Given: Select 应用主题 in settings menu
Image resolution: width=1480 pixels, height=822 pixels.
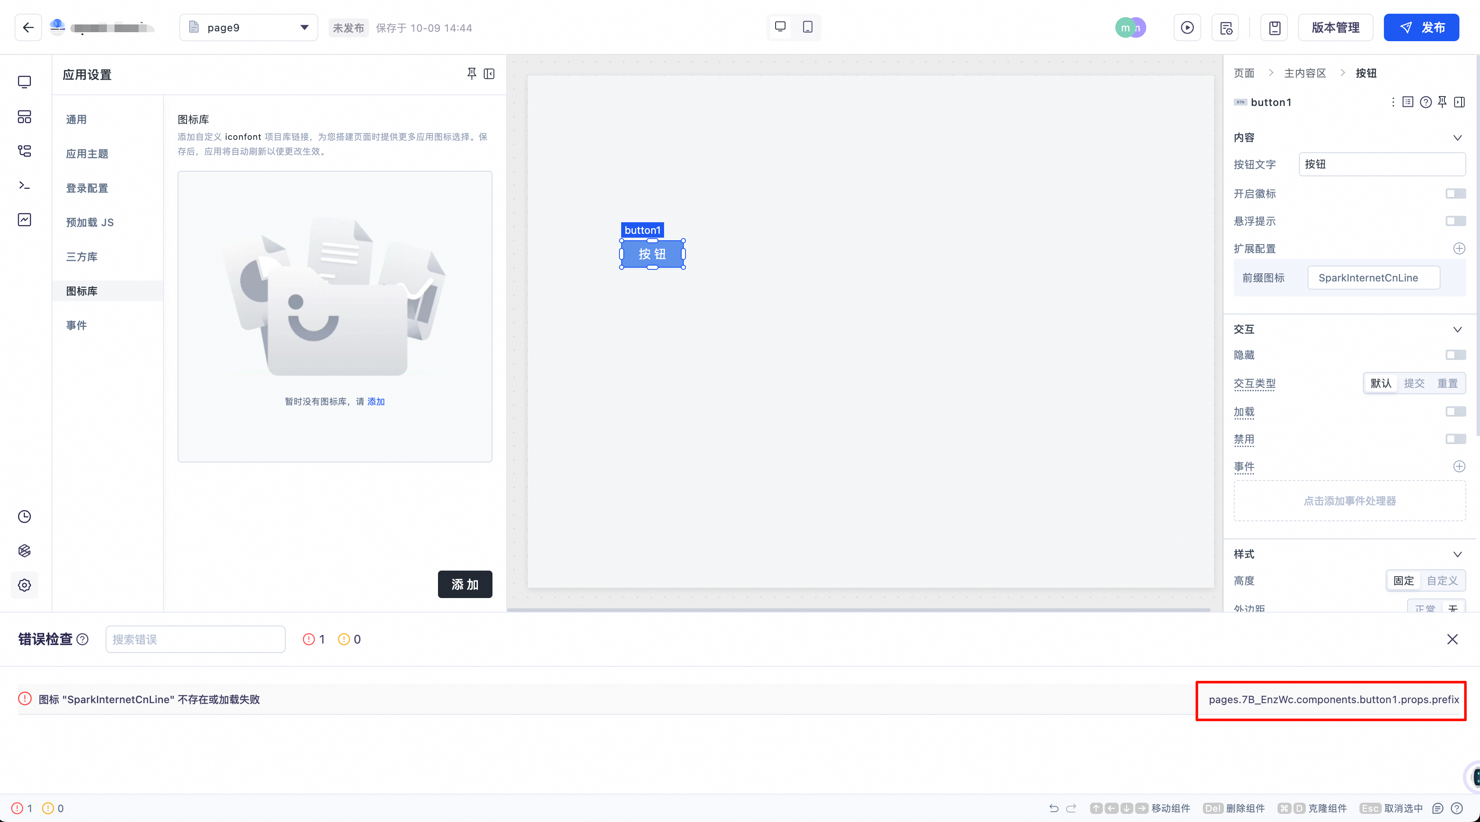Looking at the screenshot, I should click(x=87, y=154).
